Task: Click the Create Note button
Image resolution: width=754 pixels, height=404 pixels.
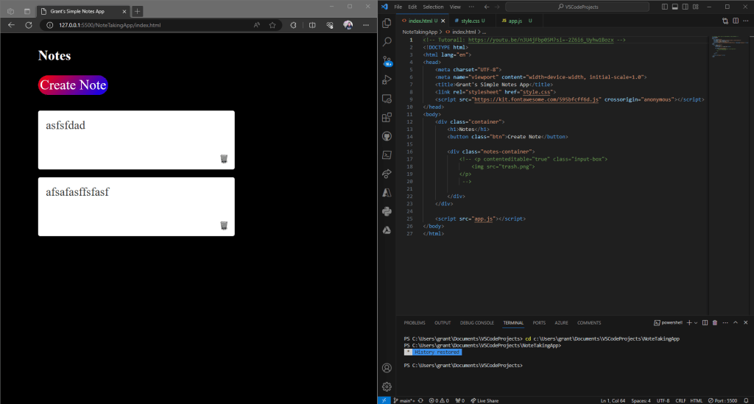Action: point(73,85)
